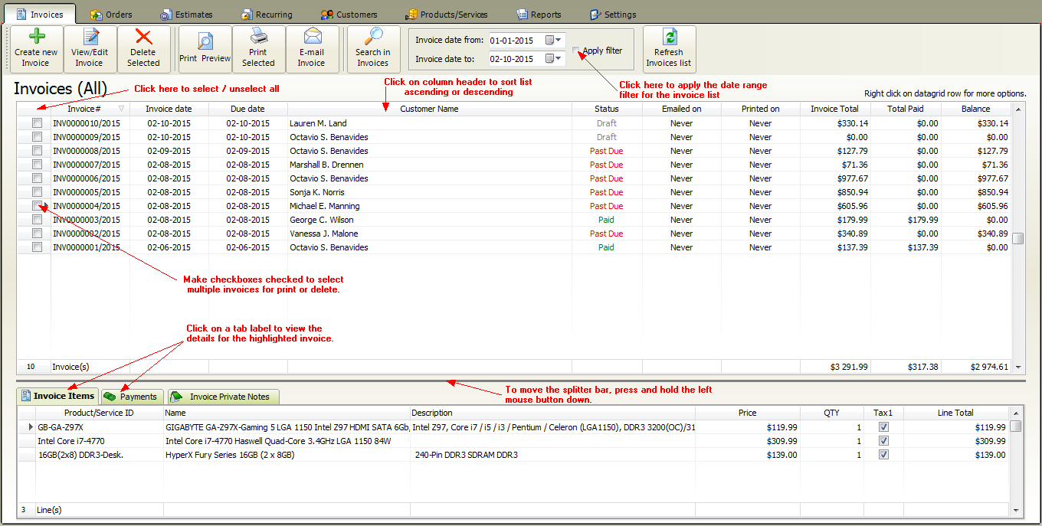Sort list by Balance header

976,109
